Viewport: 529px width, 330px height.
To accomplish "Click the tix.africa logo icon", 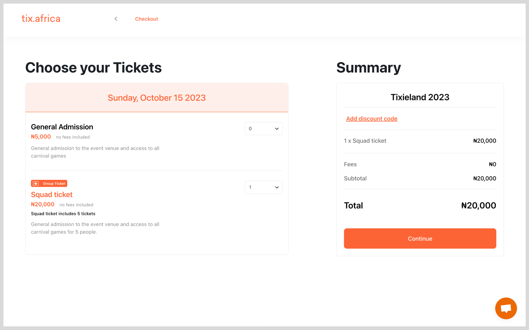I will pos(41,19).
